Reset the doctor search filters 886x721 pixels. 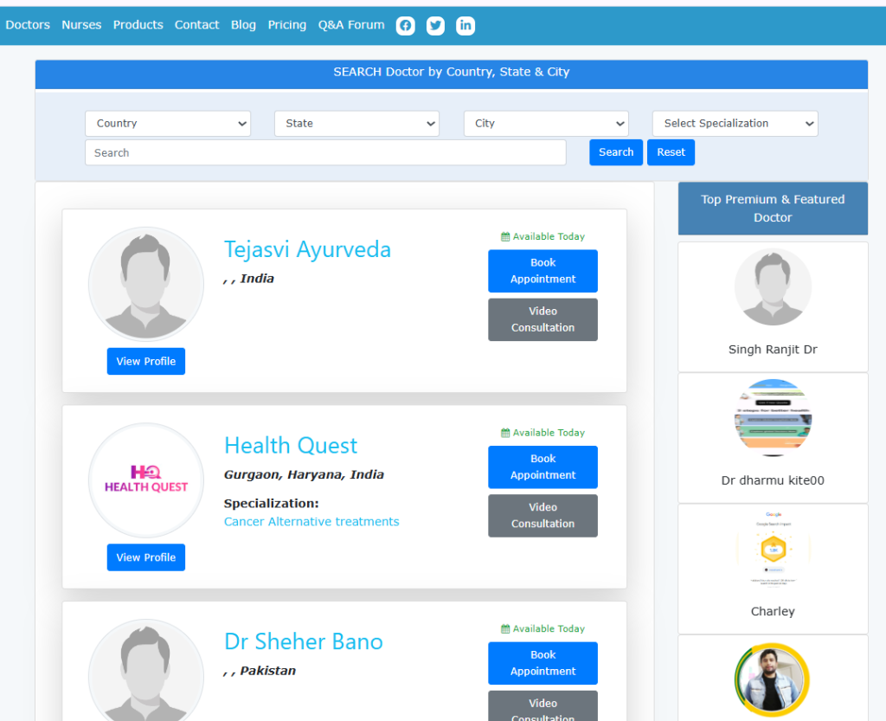671,152
